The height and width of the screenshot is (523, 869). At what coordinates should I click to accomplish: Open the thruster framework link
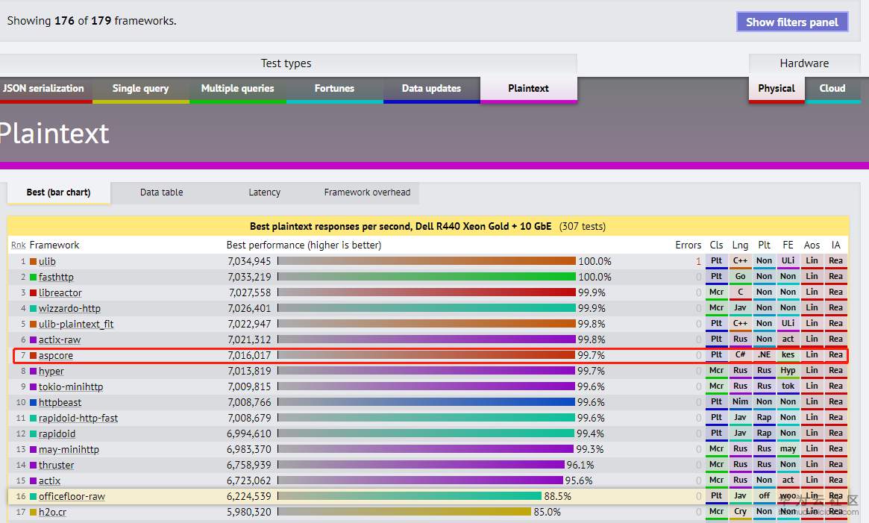tap(57, 466)
